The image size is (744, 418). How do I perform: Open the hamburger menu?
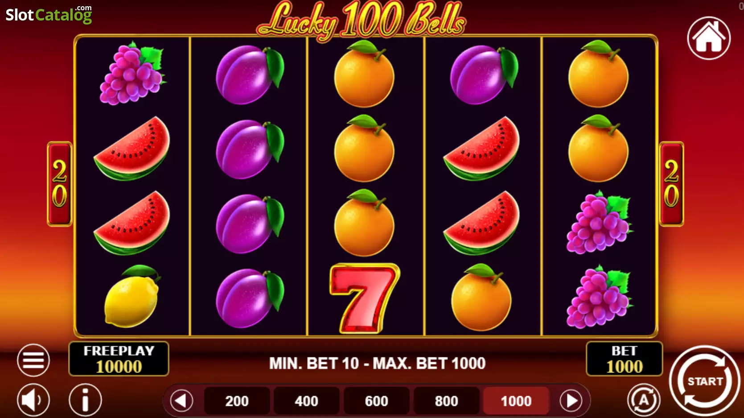click(x=33, y=360)
